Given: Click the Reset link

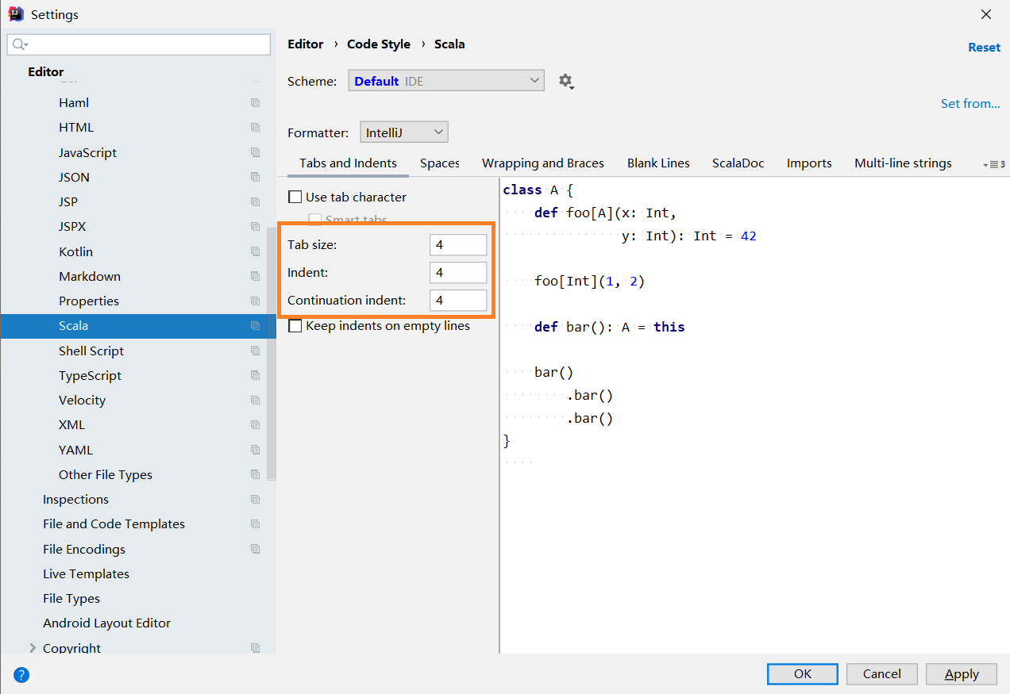Looking at the screenshot, I should tap(984, 48).
